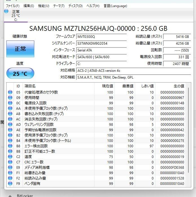
Task: Click status icon for row B2
Action: pos(10,135)
